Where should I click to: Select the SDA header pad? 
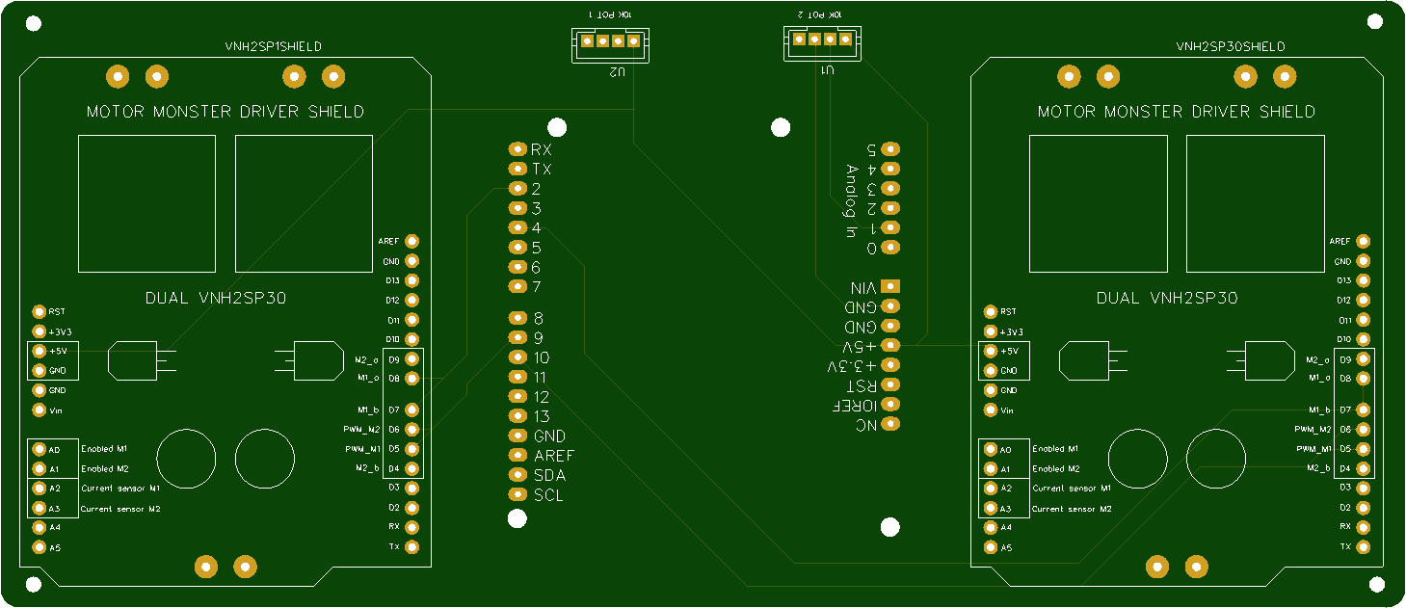517,475
